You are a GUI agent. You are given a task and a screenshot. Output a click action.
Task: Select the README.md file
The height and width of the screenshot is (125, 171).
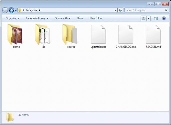click(153, 35)
